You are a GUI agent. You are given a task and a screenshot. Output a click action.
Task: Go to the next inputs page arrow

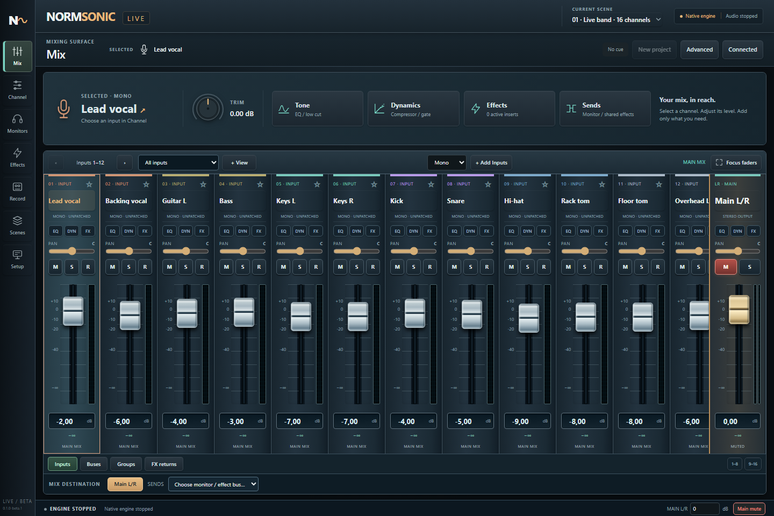125,163
